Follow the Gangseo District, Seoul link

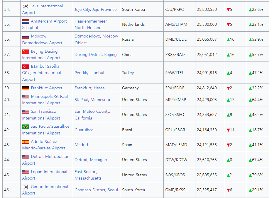96,190
